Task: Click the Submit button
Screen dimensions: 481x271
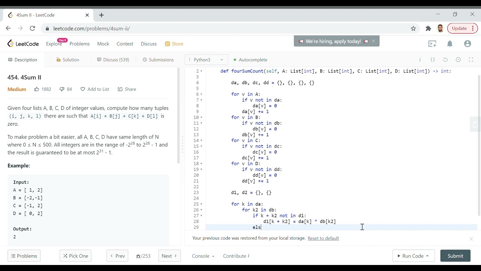Action: (455, 256)
